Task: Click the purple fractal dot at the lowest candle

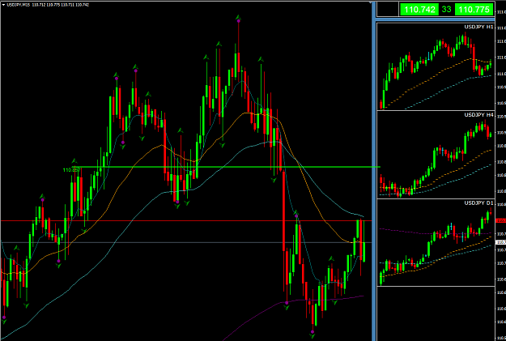Action: click(312, 331)
